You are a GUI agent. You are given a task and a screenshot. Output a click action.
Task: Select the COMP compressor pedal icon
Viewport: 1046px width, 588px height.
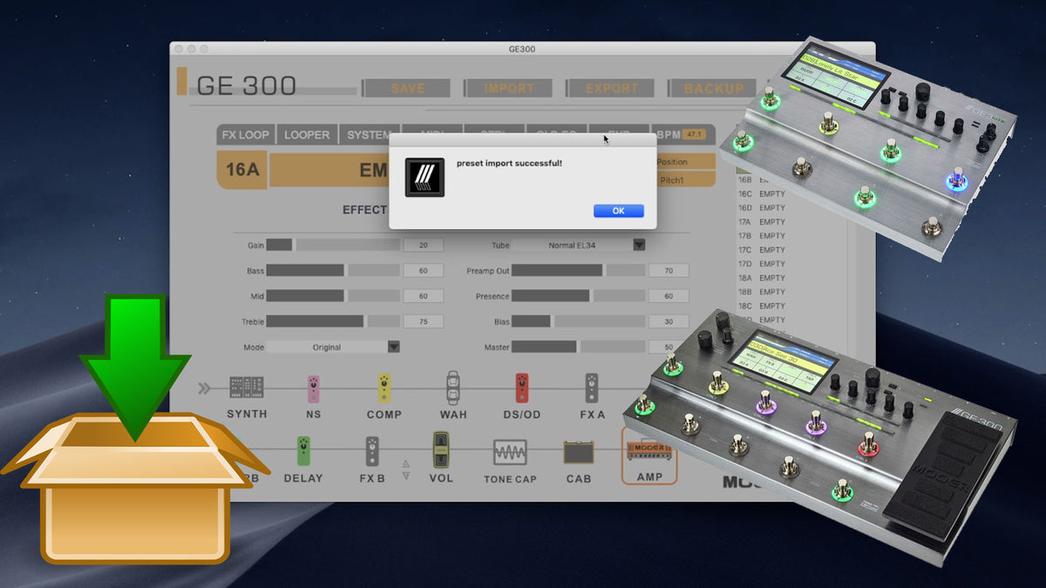point(384,389)
